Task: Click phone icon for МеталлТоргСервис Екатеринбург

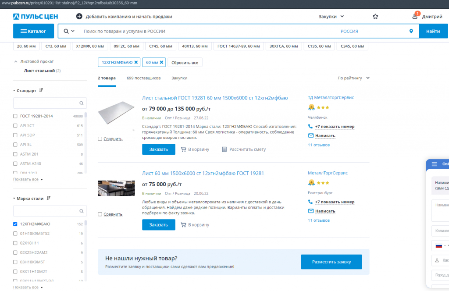Action: [310, 202]
